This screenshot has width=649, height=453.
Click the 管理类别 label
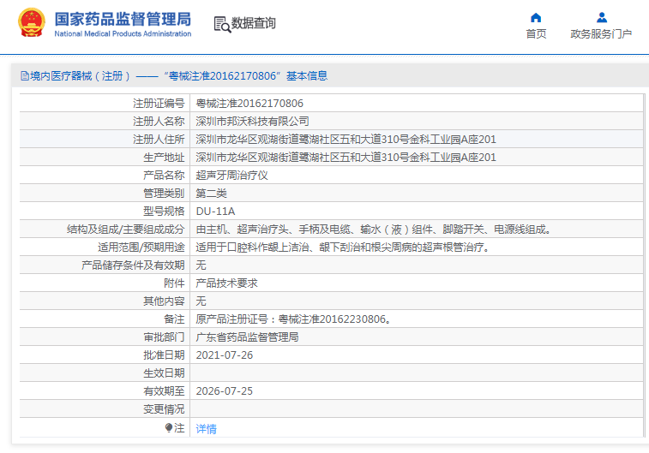tap(164, 194)
